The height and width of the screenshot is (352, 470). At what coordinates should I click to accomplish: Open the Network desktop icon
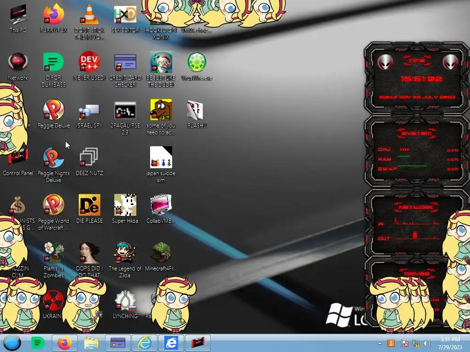[18, 66]
